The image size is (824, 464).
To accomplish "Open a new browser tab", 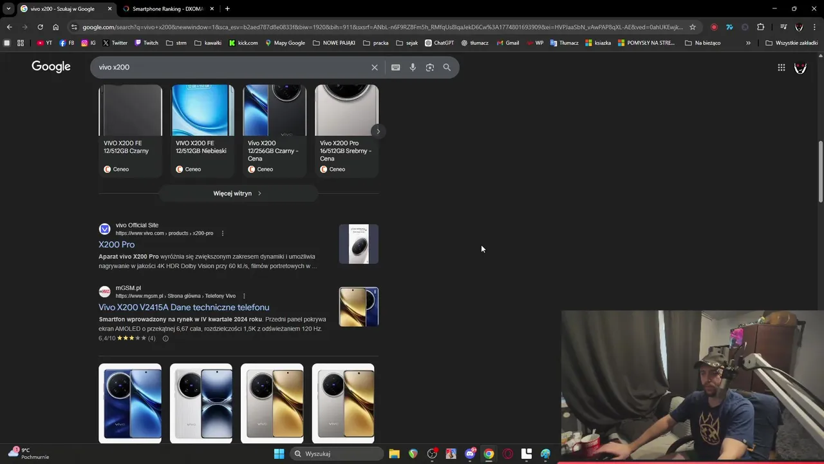I will [x=227, y=8].
